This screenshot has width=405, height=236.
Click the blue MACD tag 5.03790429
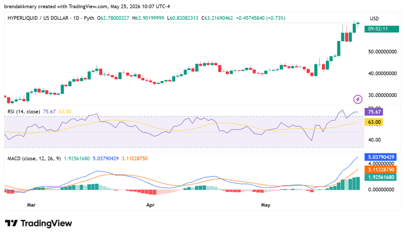(x=380, y=157)
